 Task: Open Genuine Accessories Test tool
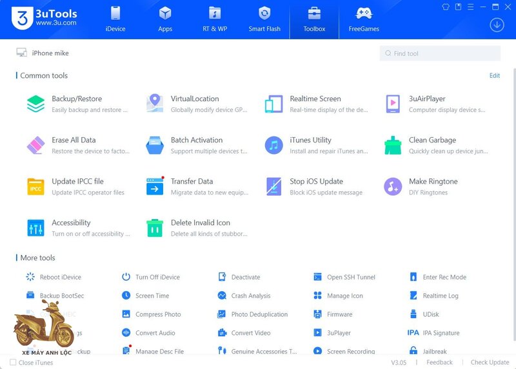pyautogui.click(x=257, y=351)
